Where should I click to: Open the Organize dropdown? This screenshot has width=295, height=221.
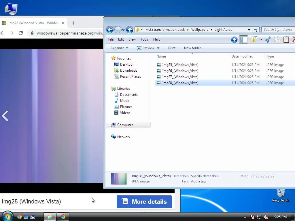click(x=119, y=48)
